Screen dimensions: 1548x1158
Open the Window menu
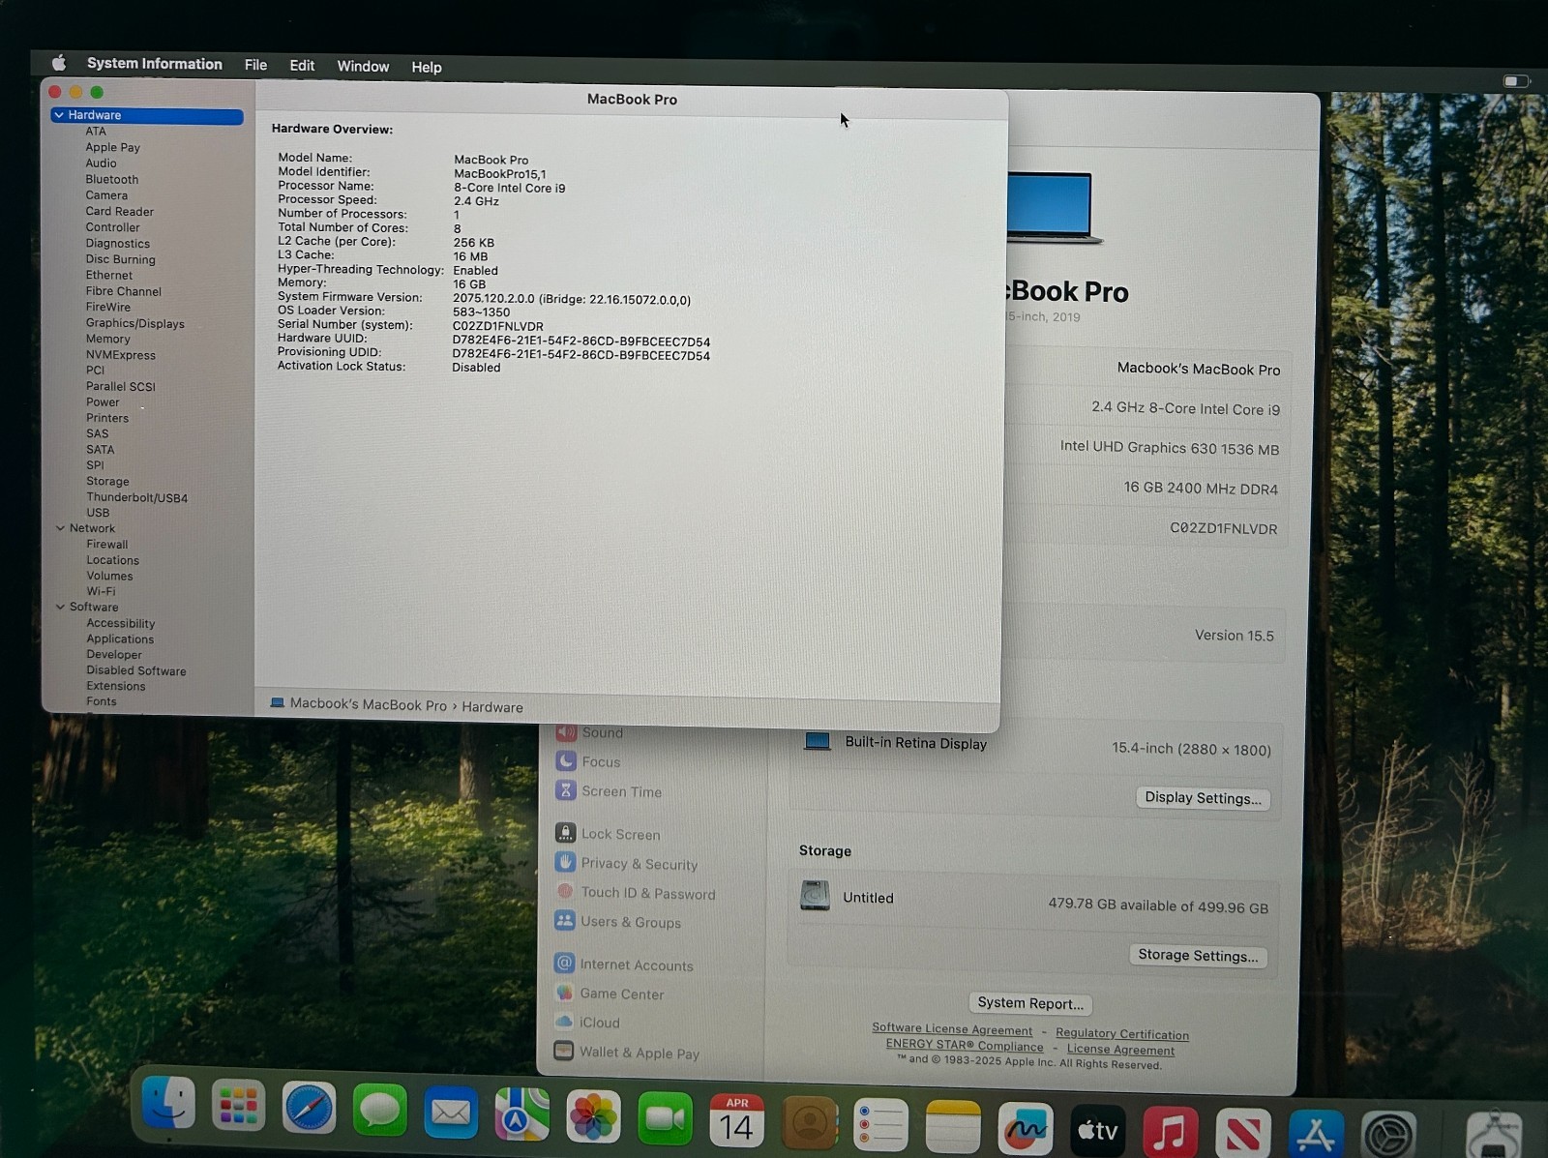point(363,66)
